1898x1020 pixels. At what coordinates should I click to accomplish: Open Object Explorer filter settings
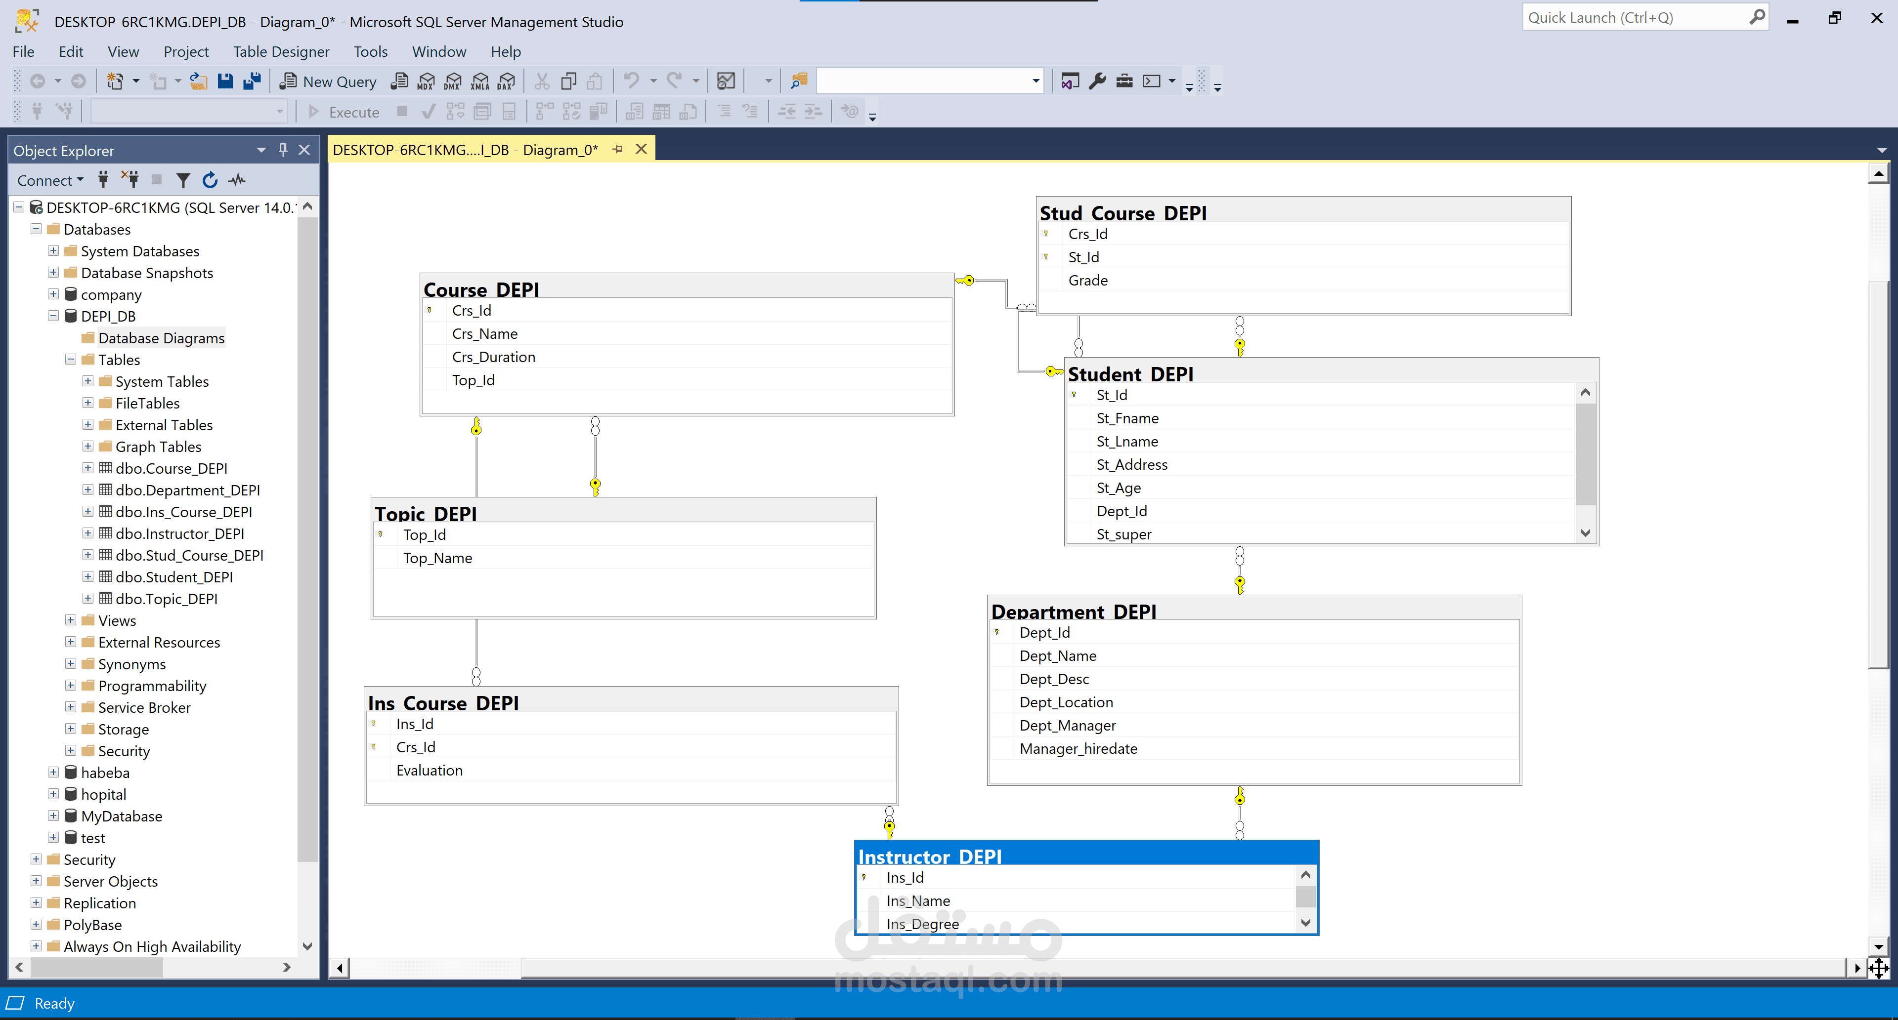pyautogui.click(x=183, y=180)
